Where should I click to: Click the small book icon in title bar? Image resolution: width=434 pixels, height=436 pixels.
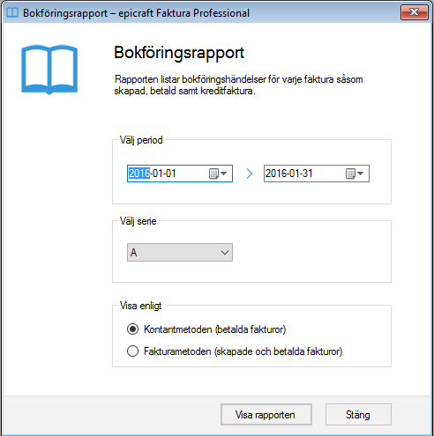(12, 13)
